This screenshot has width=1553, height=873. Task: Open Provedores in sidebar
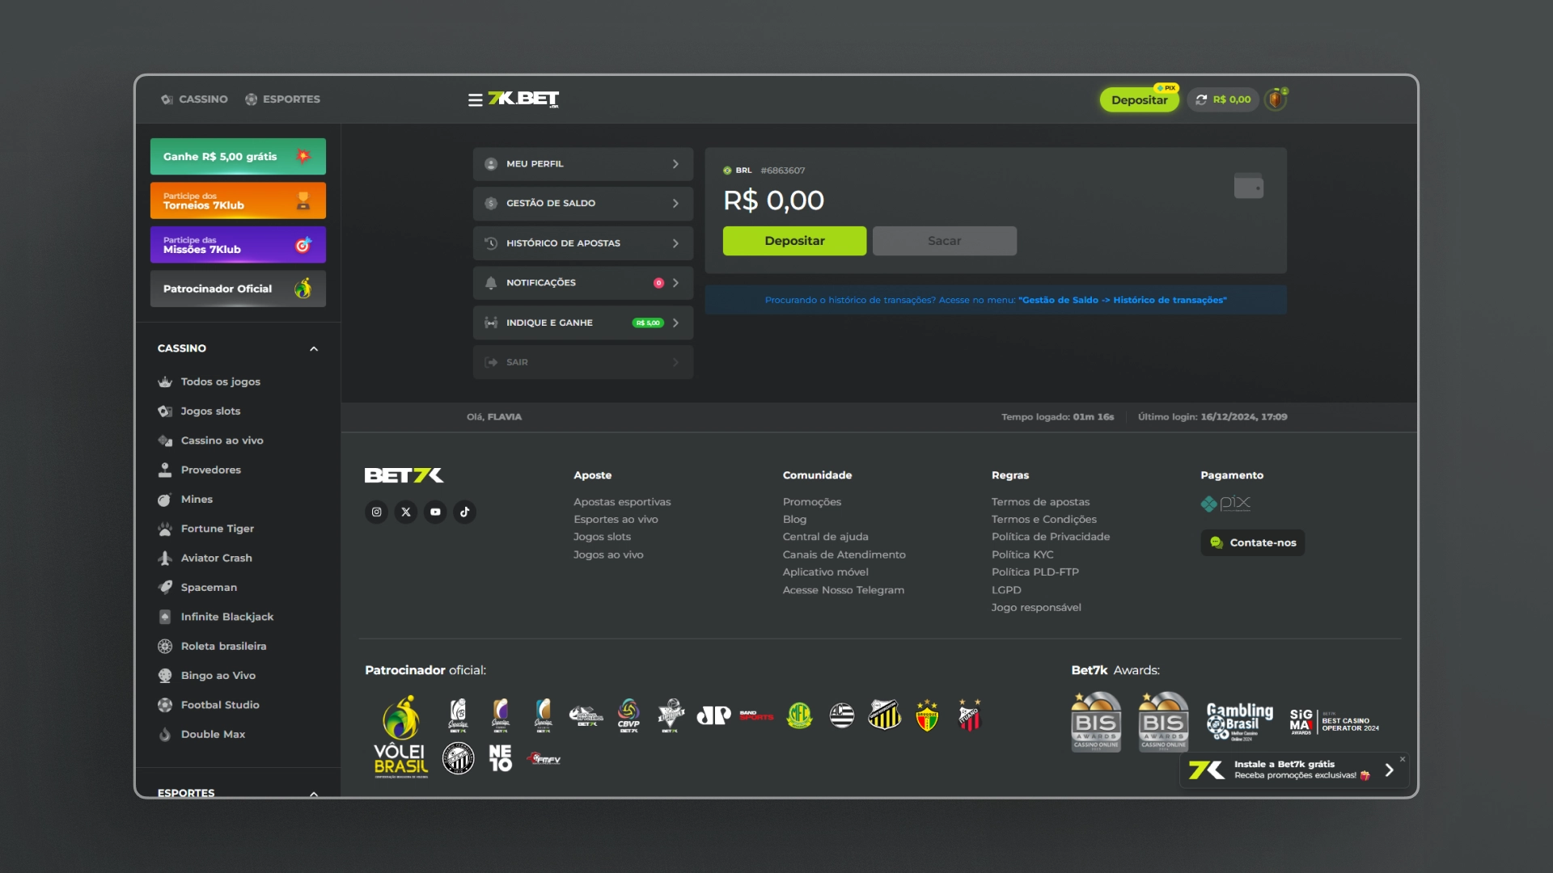[200, 470]
